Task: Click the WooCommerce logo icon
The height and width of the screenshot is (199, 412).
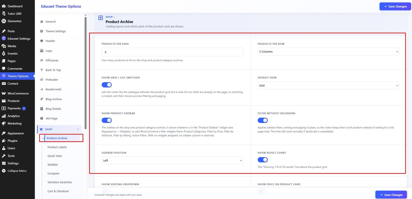Action: (x=4, y=93)
